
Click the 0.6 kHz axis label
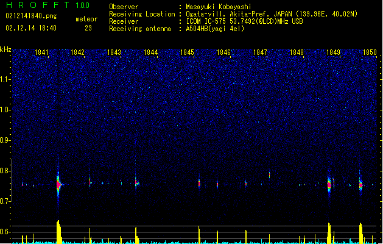coord(5,232)
